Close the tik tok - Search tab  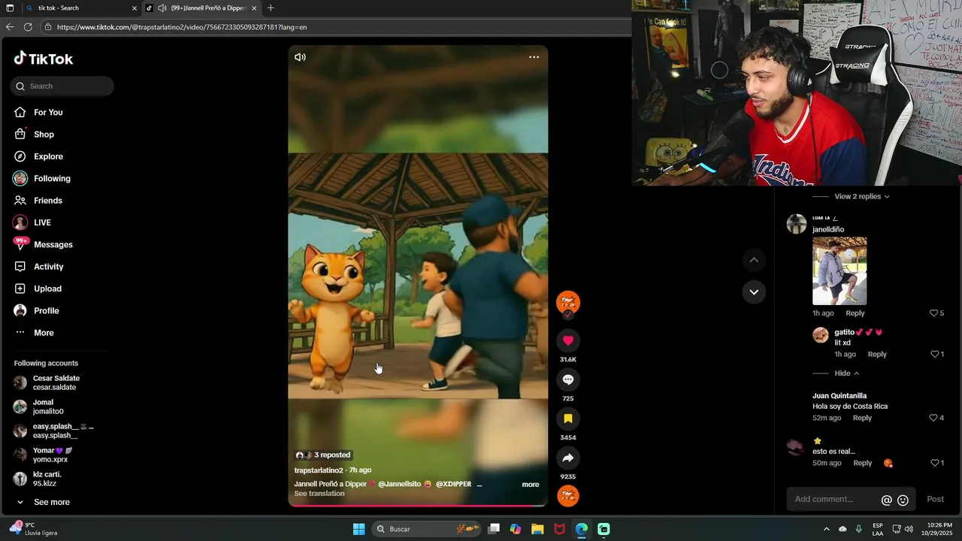pos(135,8)
